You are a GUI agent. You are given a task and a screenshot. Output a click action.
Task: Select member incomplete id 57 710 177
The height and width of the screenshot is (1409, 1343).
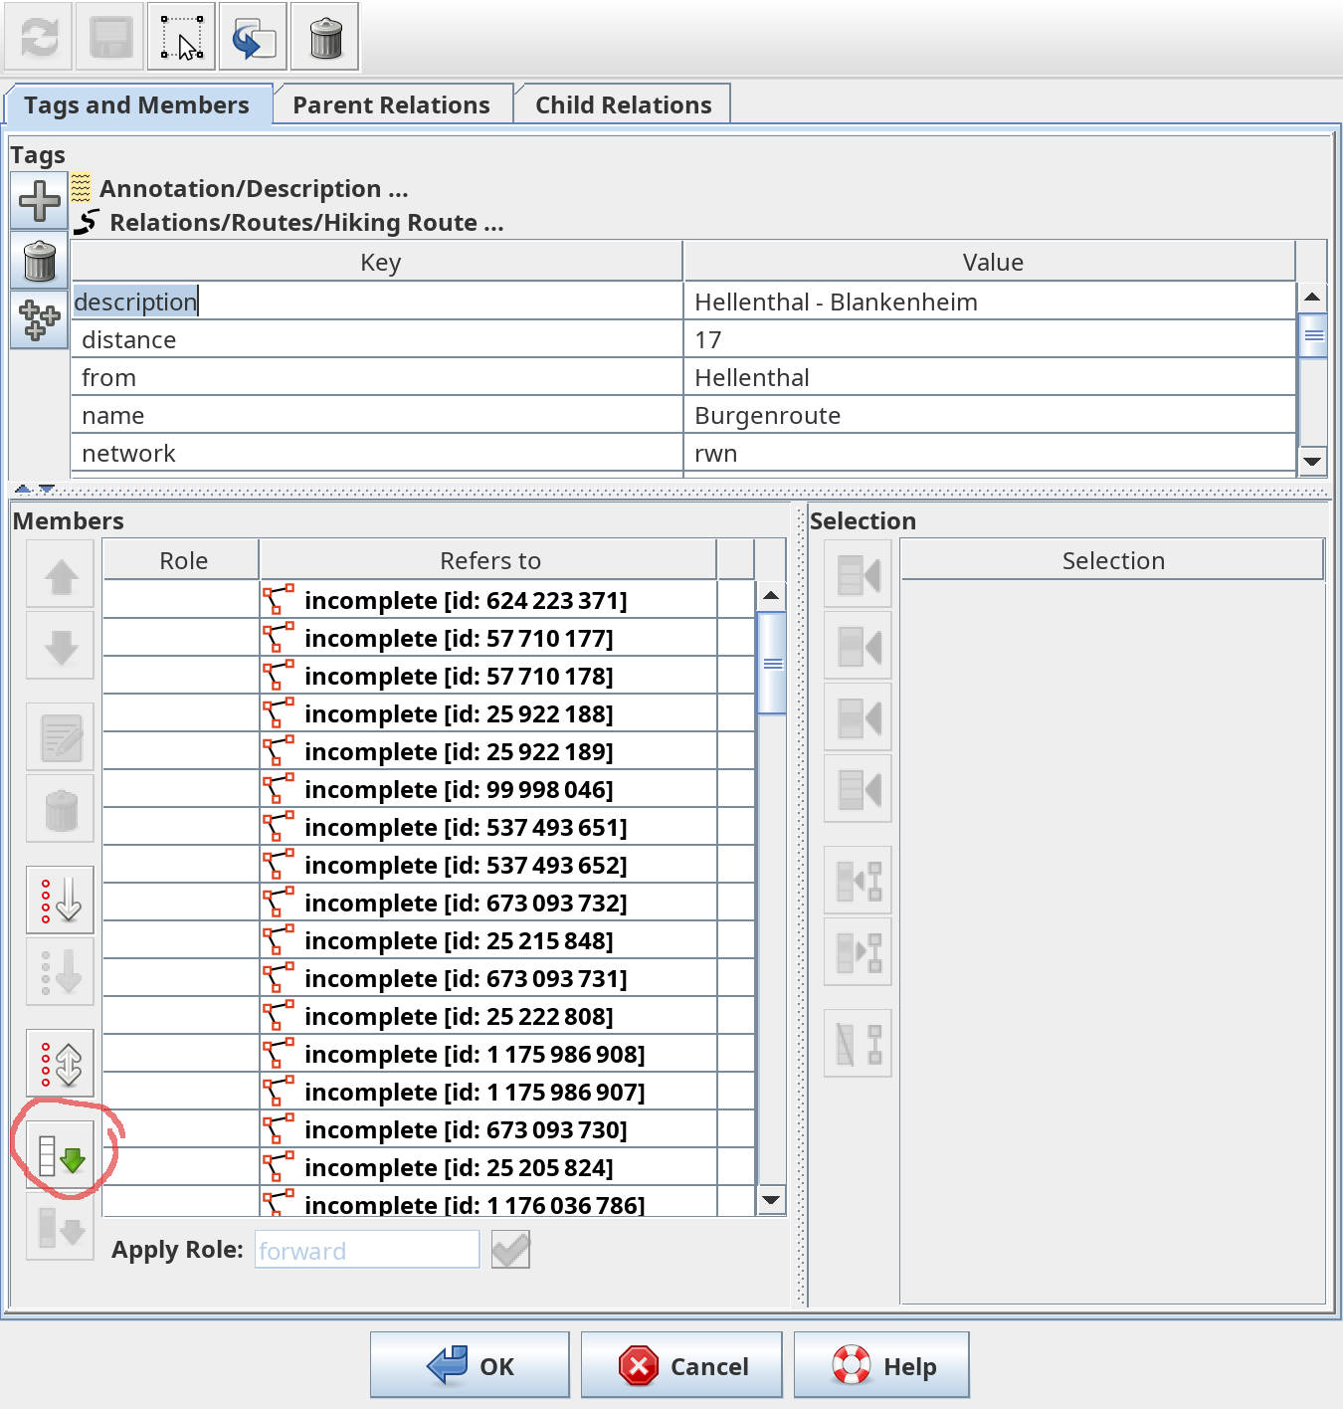488,638
